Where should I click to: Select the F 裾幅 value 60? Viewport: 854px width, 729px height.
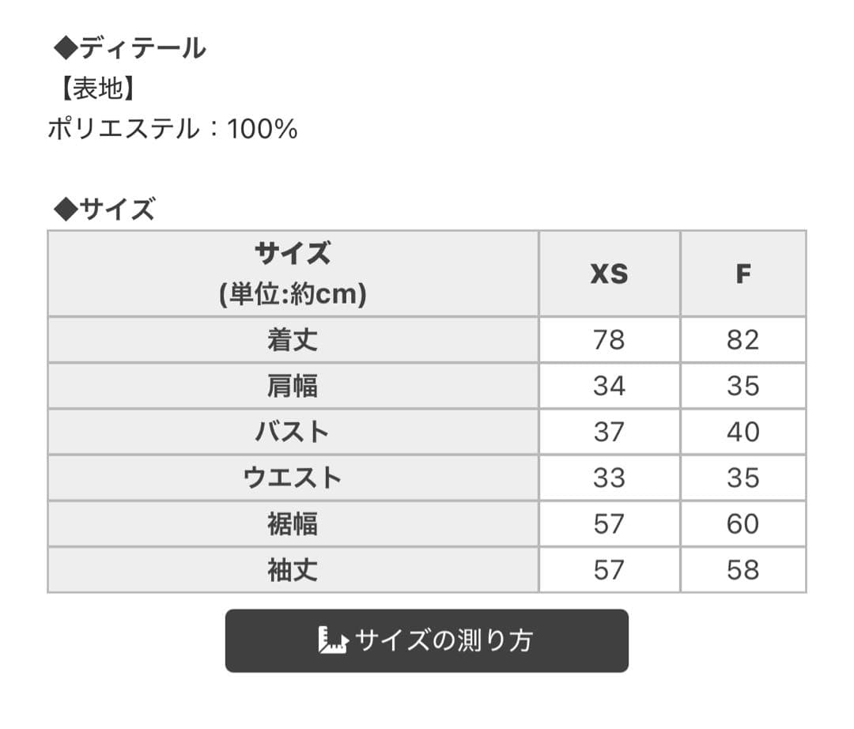click(743, 523)
